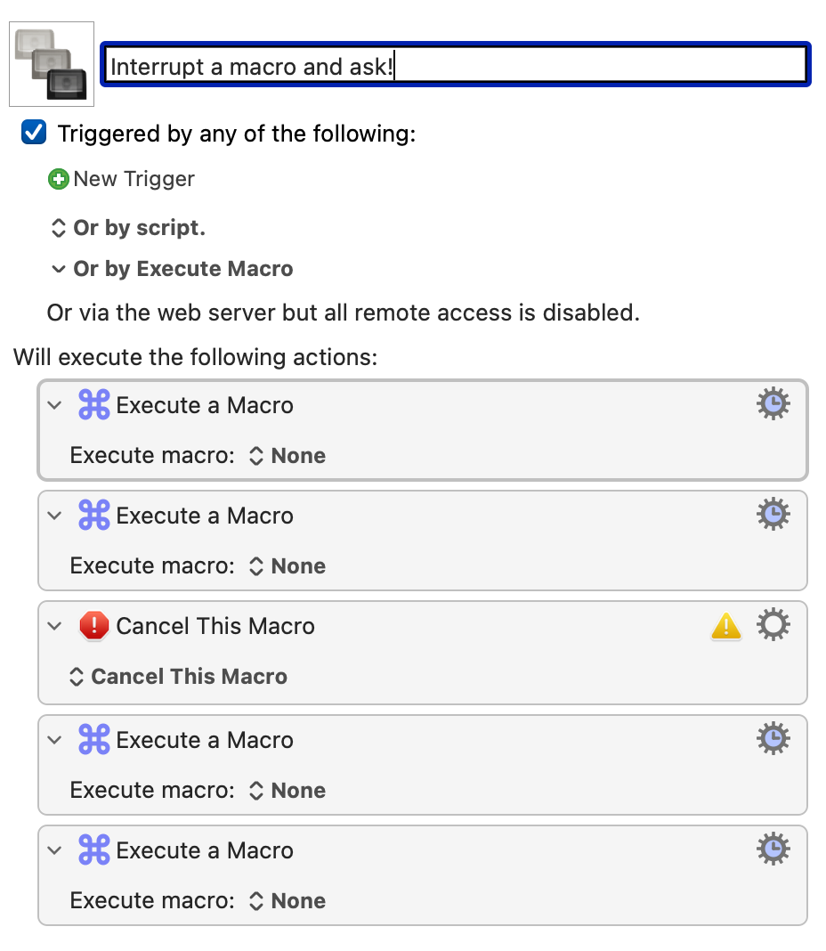Image resolution: width=826 pixels, height=951 pixels.
Task: Choose macro in first Execute macro popup
Action: [287, 456]
